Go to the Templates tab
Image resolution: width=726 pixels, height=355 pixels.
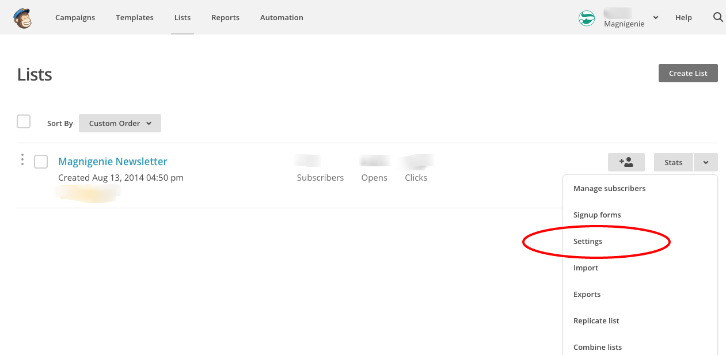[x=135, y=18]
